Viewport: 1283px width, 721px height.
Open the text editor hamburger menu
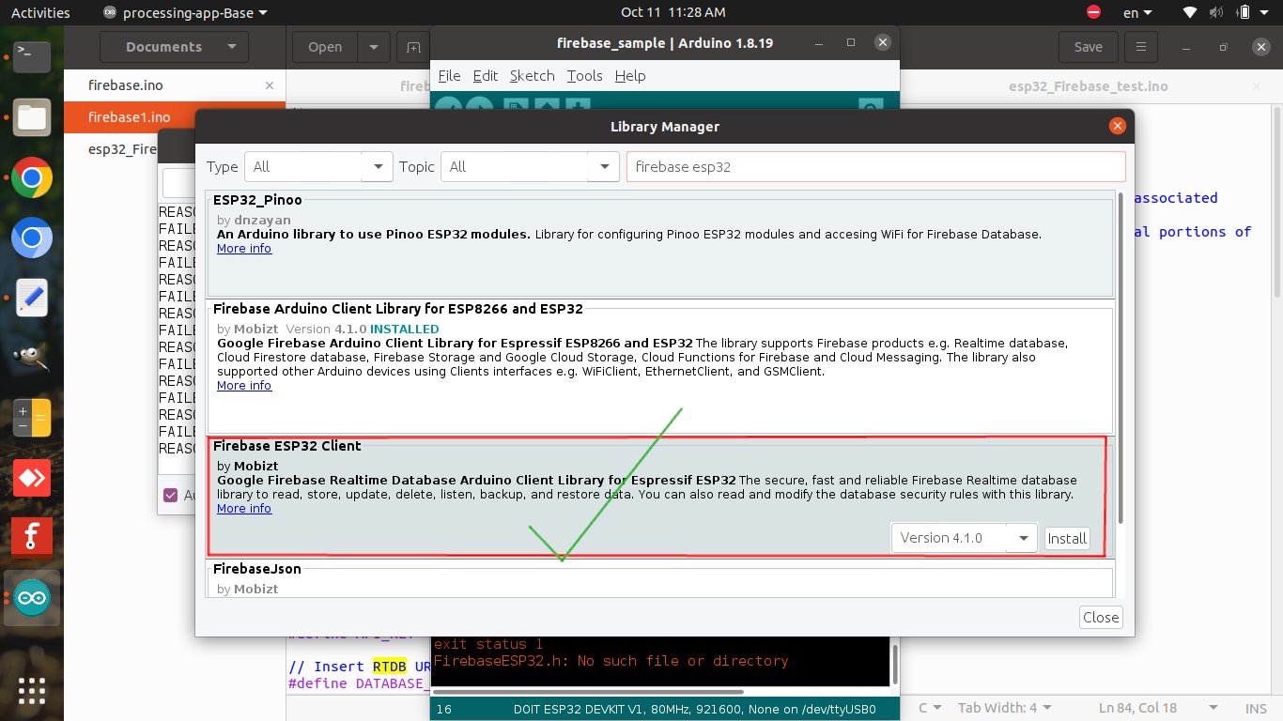tap(1141, 47)
